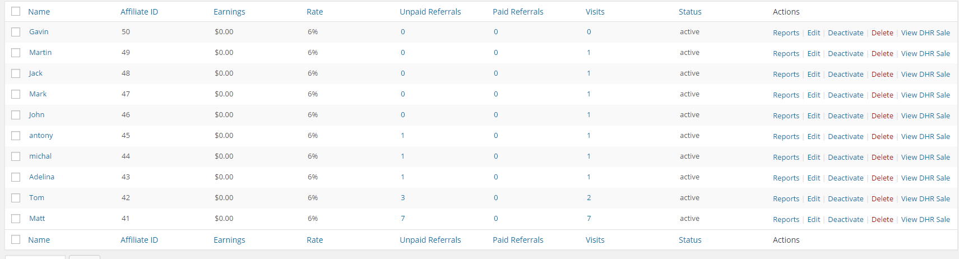This screenshot has height=259, width=959.
Task: Tick the checkbox for Gavin's row
Action: pos(16,32)
